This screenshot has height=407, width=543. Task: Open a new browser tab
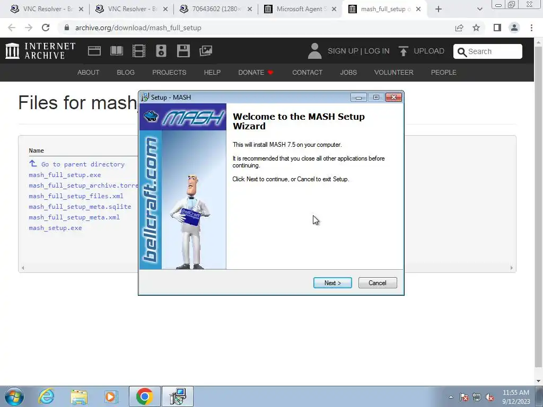point(439,9)
